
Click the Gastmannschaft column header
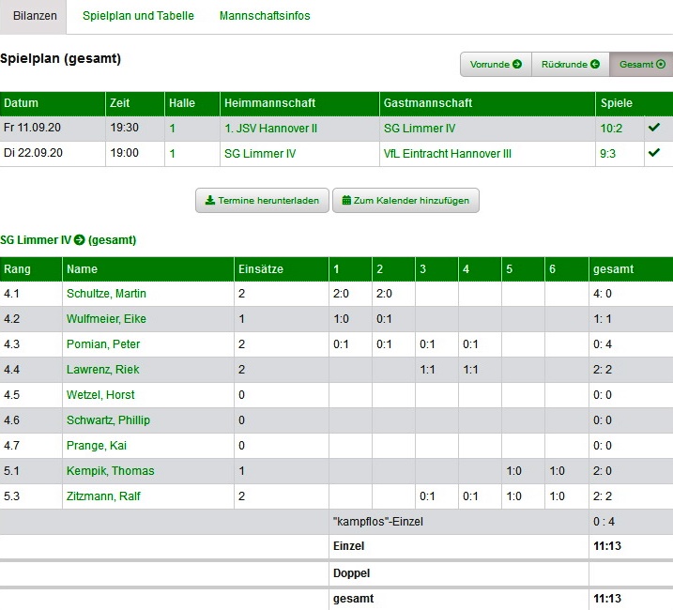coord(487,103)
